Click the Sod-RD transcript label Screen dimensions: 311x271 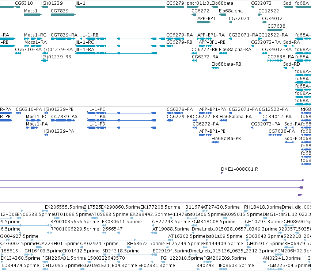coord(292,64)
